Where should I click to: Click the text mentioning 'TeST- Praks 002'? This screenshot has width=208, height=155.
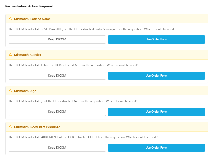tap(92, 29)
